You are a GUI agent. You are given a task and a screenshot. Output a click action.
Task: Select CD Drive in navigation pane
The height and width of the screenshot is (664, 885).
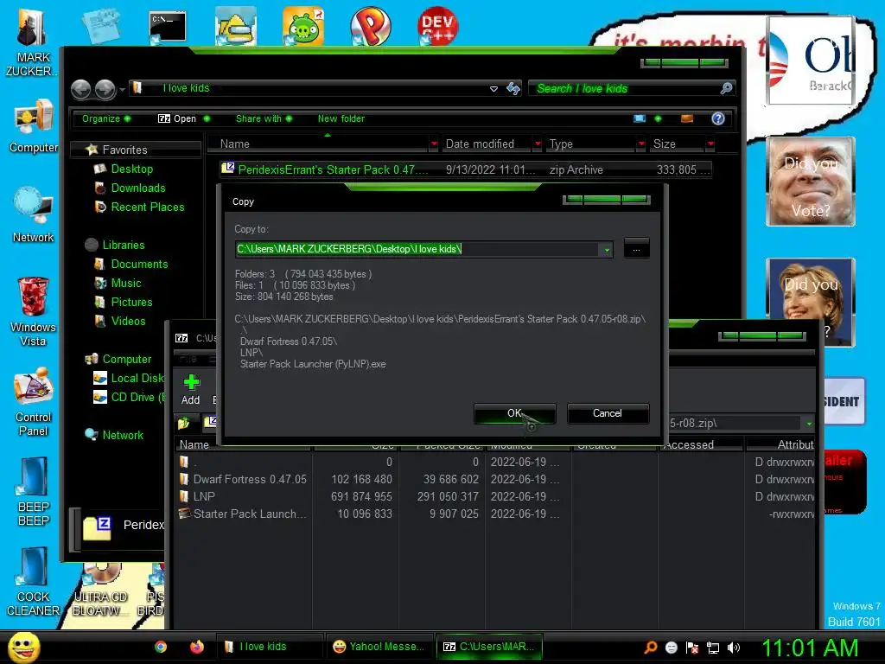coord(129,397)
